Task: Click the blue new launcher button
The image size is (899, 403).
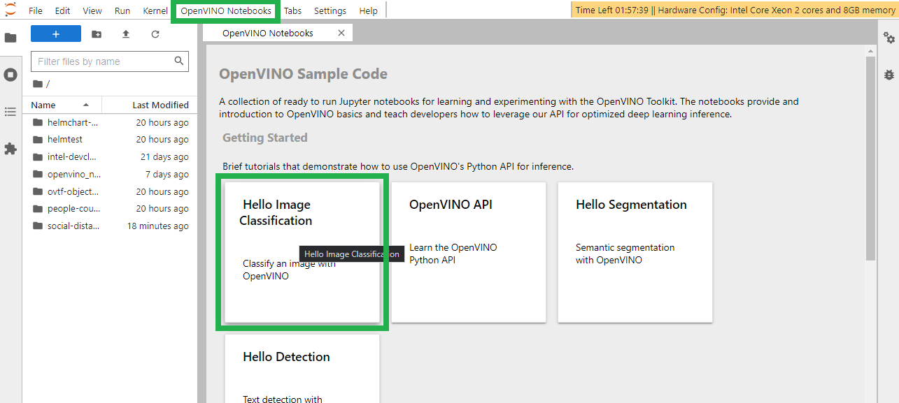Action: coord(56,34)
